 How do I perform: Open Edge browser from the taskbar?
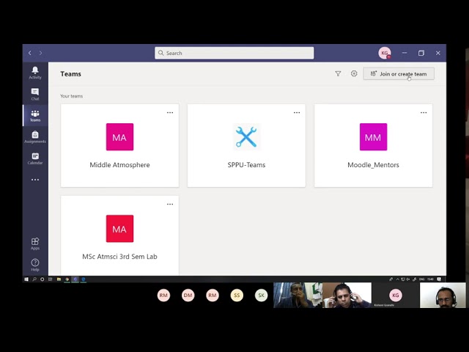coord(84,279)
